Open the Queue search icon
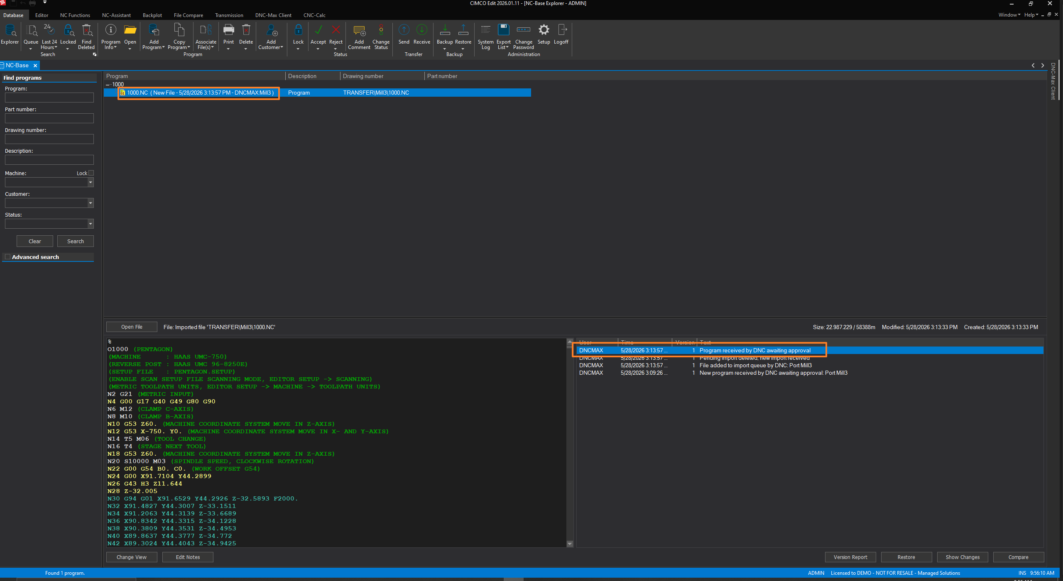The width and height of the screenshot is (1063, 581). coord(31,31)
